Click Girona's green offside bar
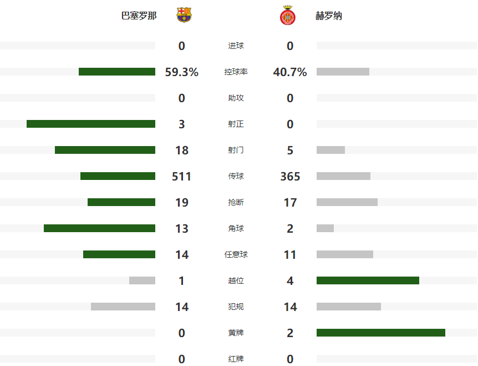The width and height of the screenshot is (478, 366). [368, 280]
